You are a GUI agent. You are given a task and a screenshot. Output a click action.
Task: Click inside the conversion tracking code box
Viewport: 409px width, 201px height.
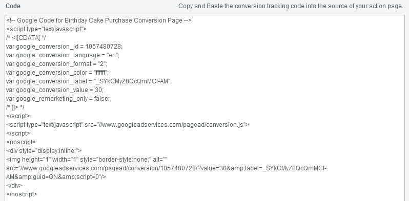pos(205,108)
